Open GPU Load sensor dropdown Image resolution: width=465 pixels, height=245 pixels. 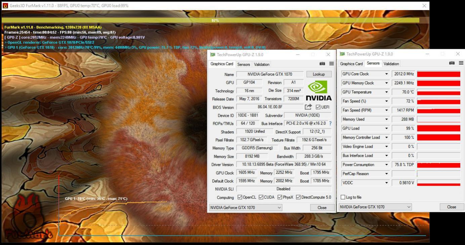(x=386, y=129)
